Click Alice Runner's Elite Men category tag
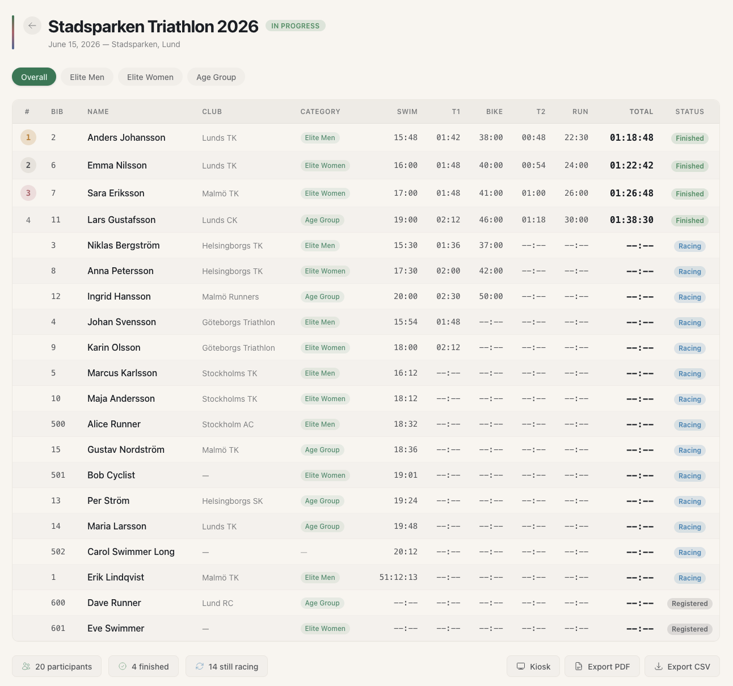733x686 pixels. pos(320,424)
